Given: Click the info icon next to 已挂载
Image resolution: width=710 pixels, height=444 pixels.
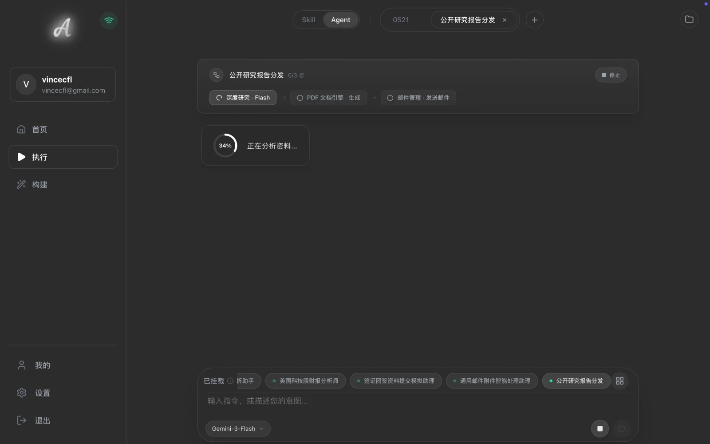Looking at the screenshot, I should point(230,381).
